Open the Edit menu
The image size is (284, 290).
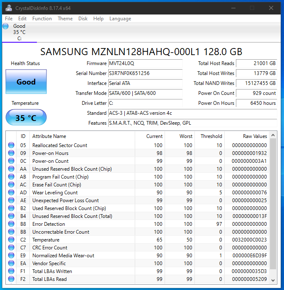22,19
